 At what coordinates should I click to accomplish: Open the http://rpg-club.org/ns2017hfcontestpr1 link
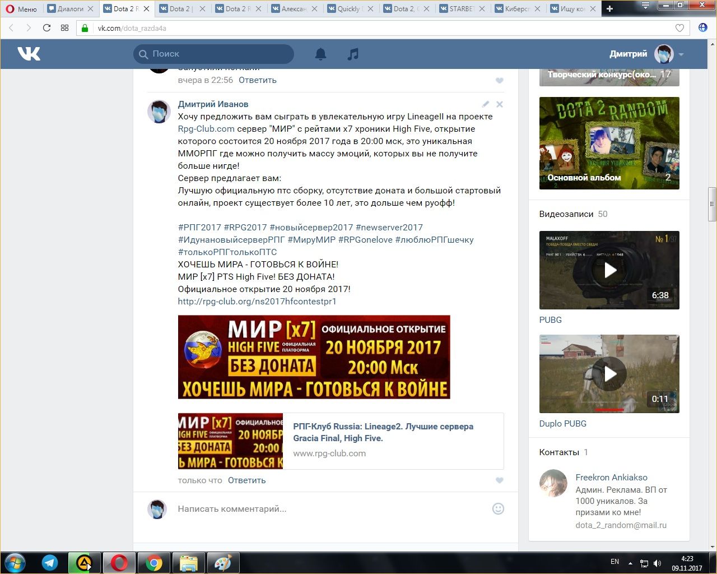point(257,302)
